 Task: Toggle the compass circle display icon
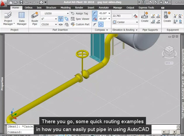point(101,25)
